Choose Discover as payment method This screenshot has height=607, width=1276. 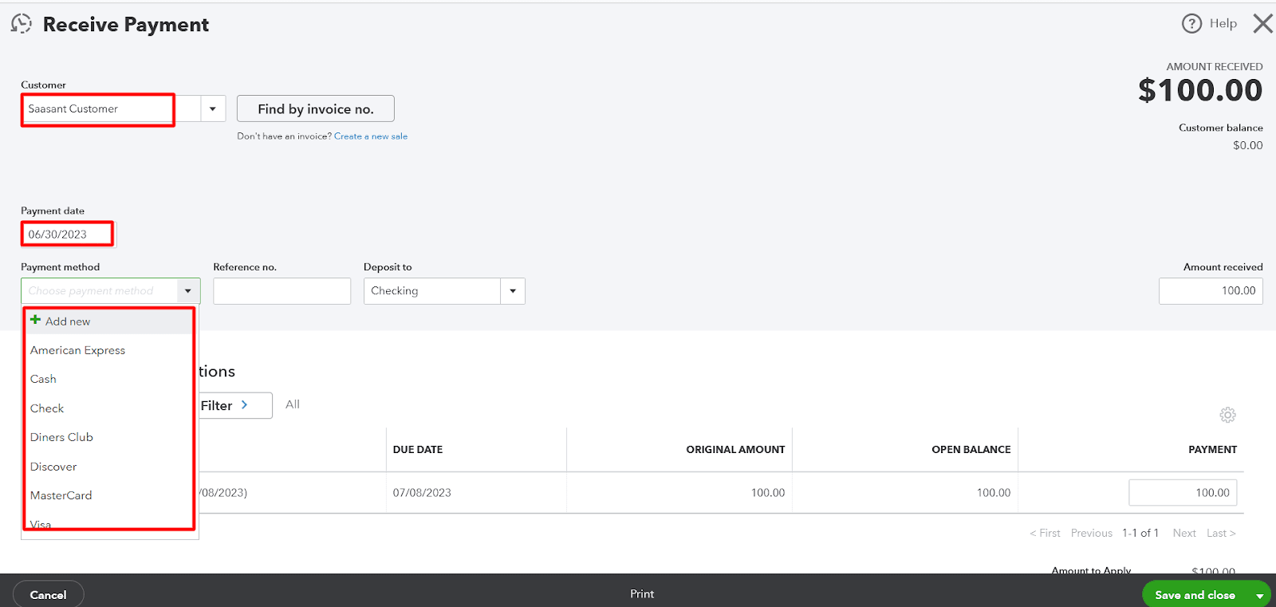pyautogui.click(x=53, y=467)
